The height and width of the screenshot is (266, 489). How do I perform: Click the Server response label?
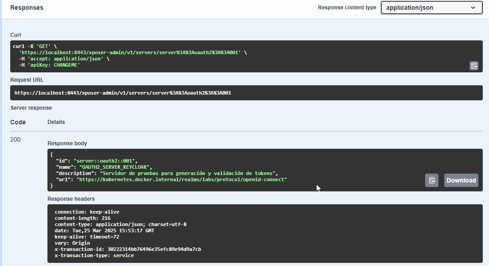coord(31,107)
